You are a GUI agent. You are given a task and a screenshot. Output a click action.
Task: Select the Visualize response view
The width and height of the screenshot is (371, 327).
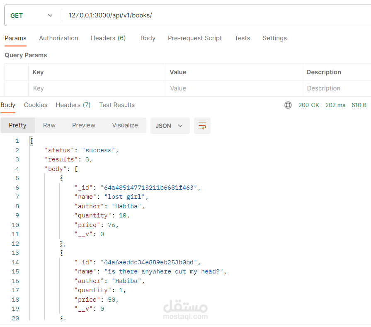pos(125,125)
